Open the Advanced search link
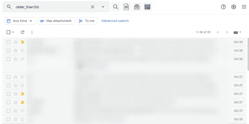 [x=115, y=21]
